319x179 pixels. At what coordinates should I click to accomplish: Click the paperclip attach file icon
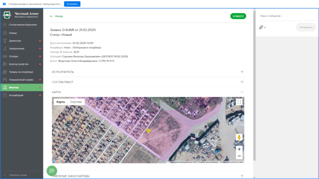tap(261, 27)
